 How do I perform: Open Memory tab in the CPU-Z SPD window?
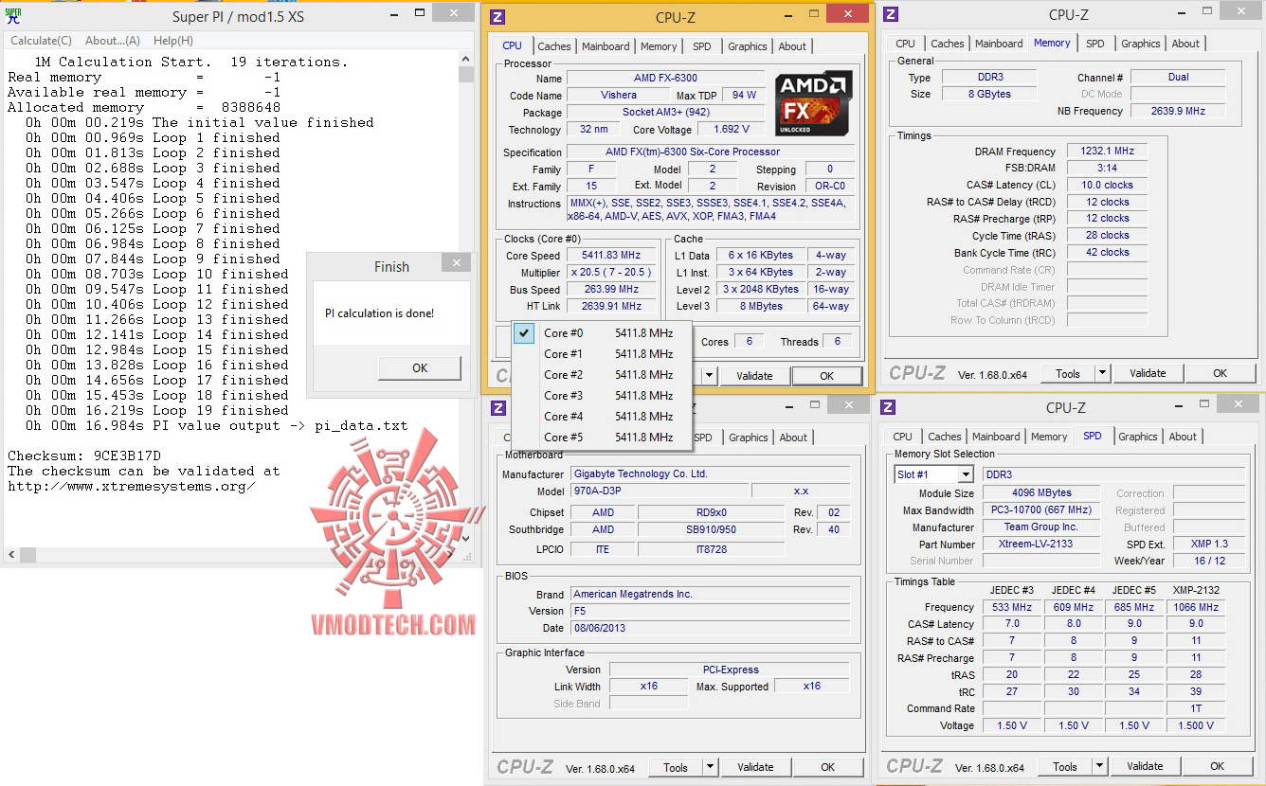1049,437
